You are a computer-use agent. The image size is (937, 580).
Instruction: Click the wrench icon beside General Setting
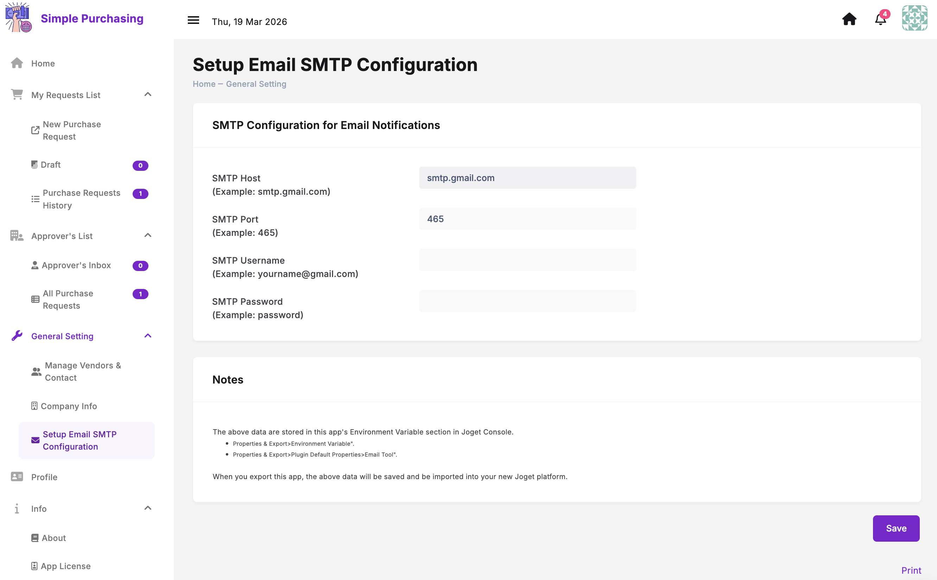tap(17, 336)
